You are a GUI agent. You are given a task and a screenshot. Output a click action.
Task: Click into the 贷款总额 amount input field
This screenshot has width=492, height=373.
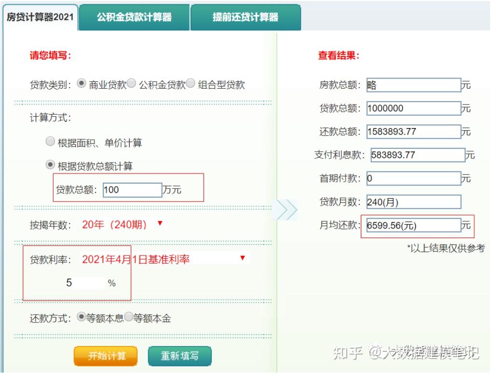(x=131, y=190)
